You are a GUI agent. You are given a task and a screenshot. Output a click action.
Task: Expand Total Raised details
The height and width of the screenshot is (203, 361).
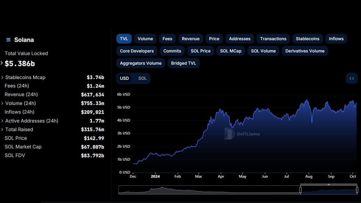coord(2,130)
